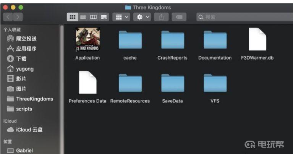Switch to gallery view
This screenshot has height=154, width=293.
click(104, 17)
